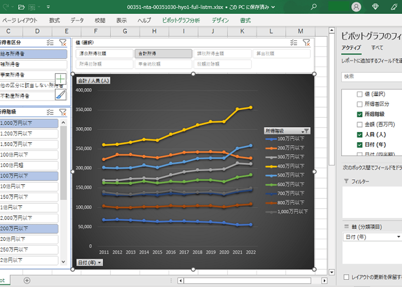Select 100万円以下 in the 所得階級 slicer
Viewport: 402px width, 287px height.
tap(29, 176)
